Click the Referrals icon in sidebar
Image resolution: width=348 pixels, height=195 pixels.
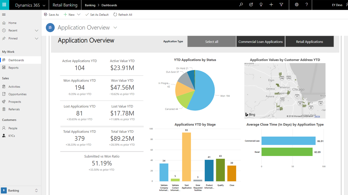pos(4,109)
